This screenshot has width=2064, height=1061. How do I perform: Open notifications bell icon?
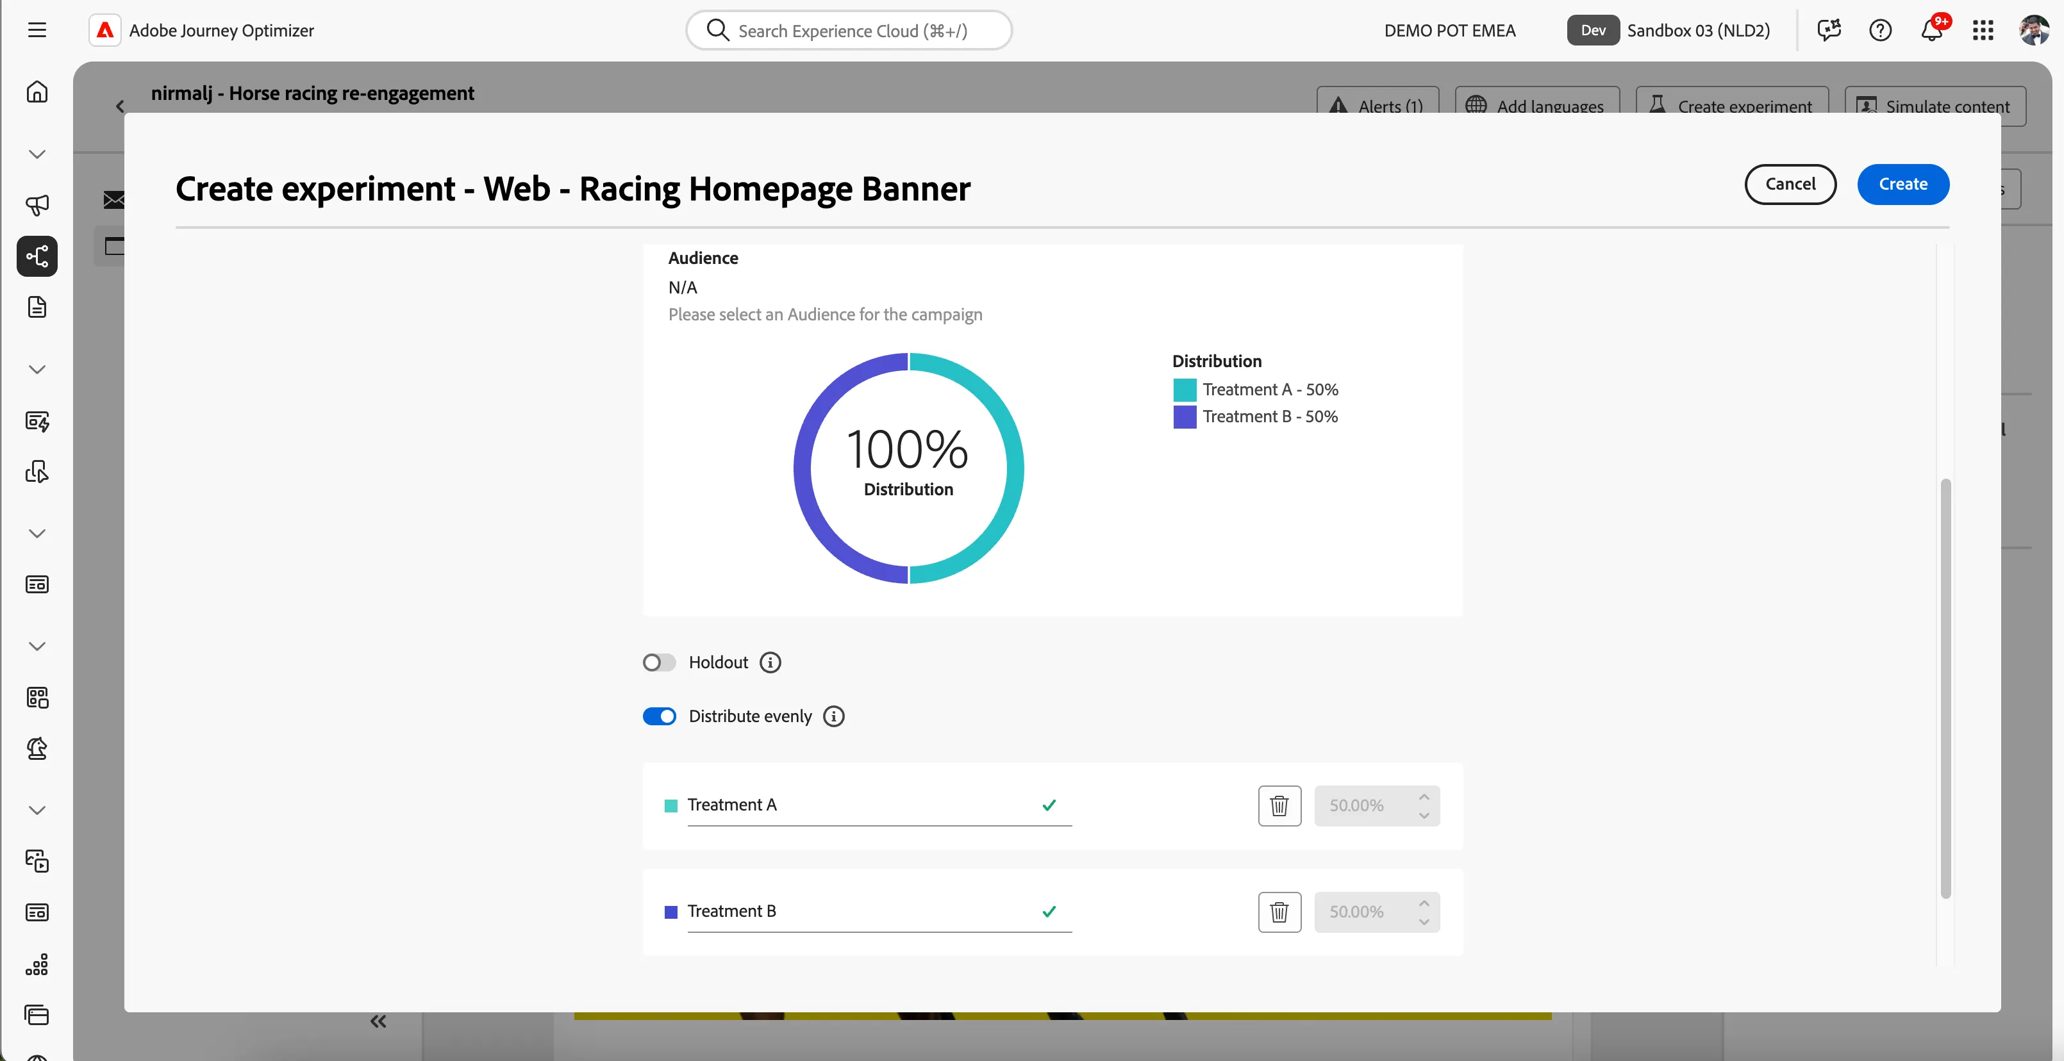click(1932, 30)
